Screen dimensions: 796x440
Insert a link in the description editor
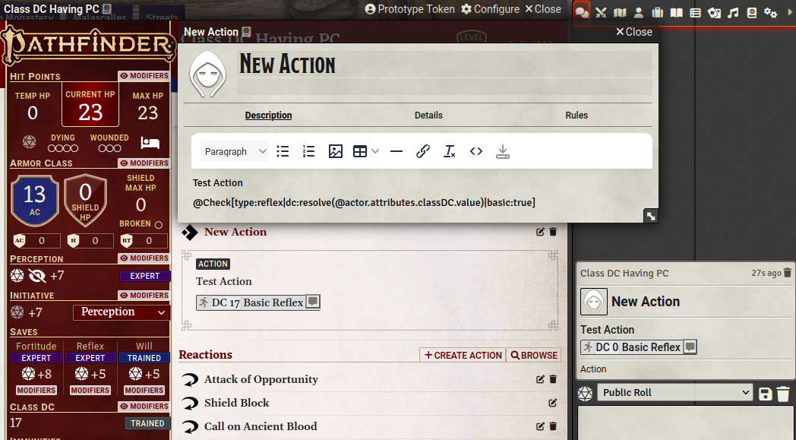tap(423, 151)
